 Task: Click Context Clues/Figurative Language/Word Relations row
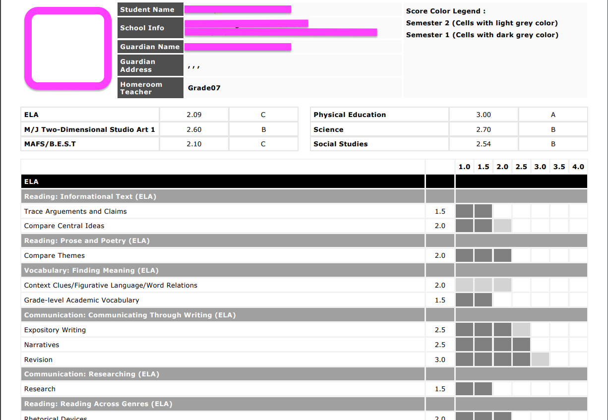(x=304, y=285)
